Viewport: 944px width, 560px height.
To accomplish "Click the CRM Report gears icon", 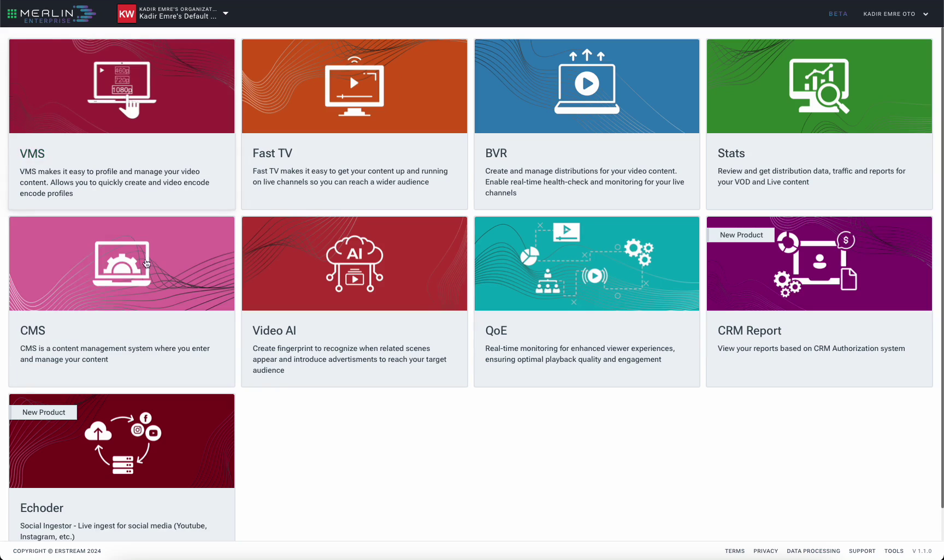I will click(x=815, y=264).
